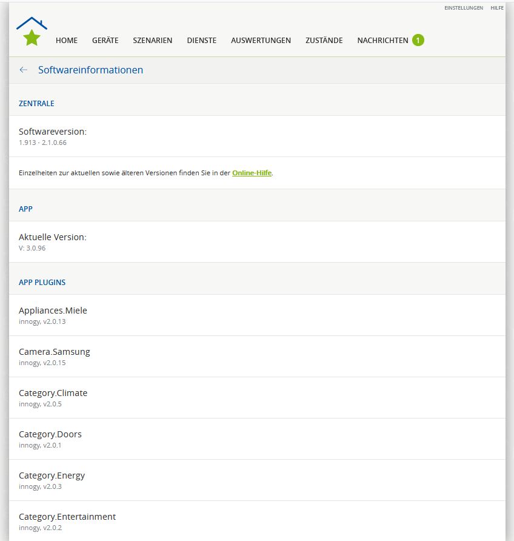Open the DIENSTE menu
Screen dimensions: 514x541
point(201,41)
